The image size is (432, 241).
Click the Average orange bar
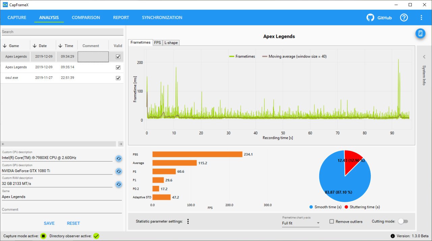coord(174,163)
